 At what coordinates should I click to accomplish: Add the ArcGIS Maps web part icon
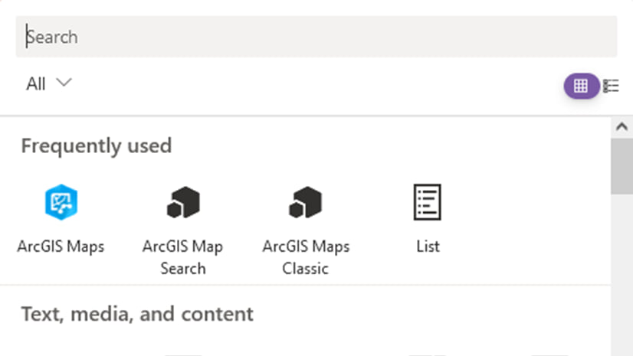pyautogui.click(x=61, y=203)
